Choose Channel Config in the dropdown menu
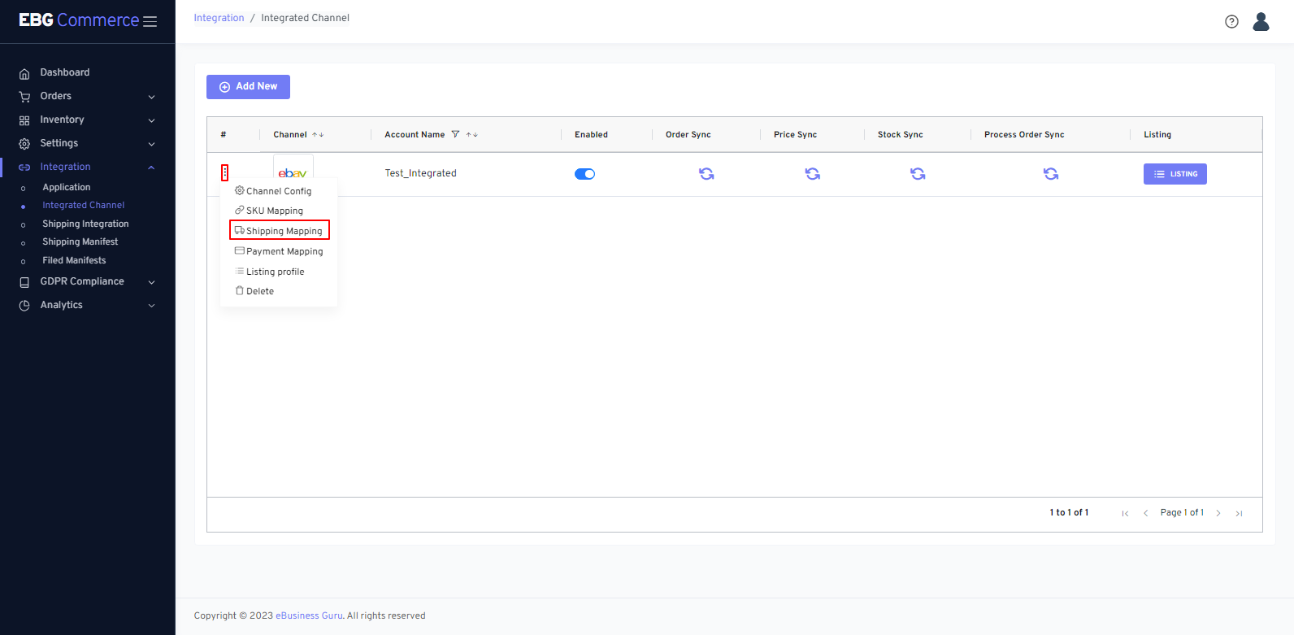 click(x=278, y=191)
